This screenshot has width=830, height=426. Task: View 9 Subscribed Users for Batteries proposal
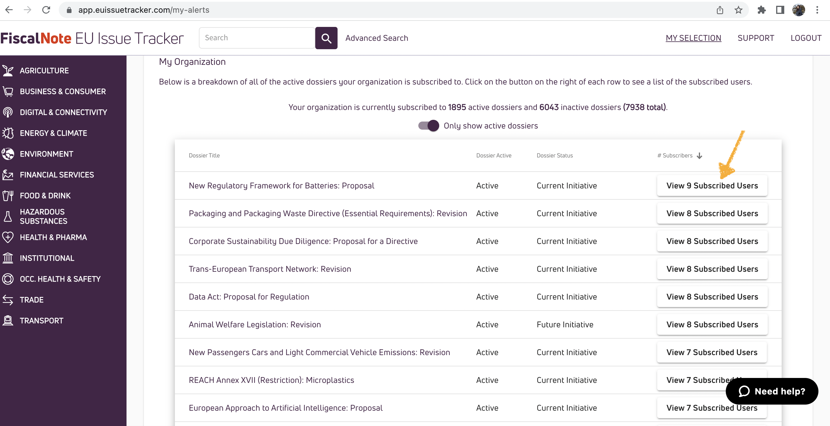712,186
